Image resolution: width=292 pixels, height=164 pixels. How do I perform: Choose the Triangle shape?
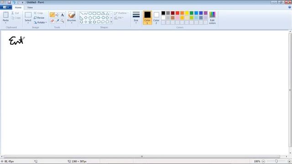point(107,13)
